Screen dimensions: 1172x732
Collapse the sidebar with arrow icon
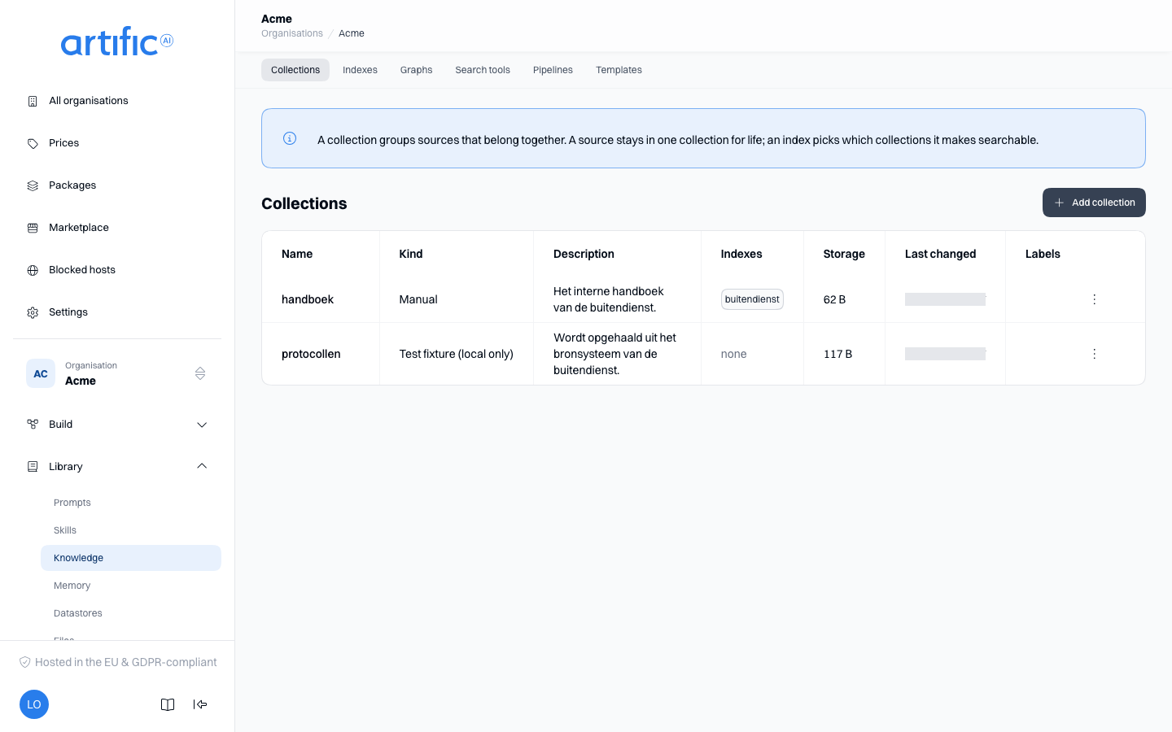click(x=200, y=704)
